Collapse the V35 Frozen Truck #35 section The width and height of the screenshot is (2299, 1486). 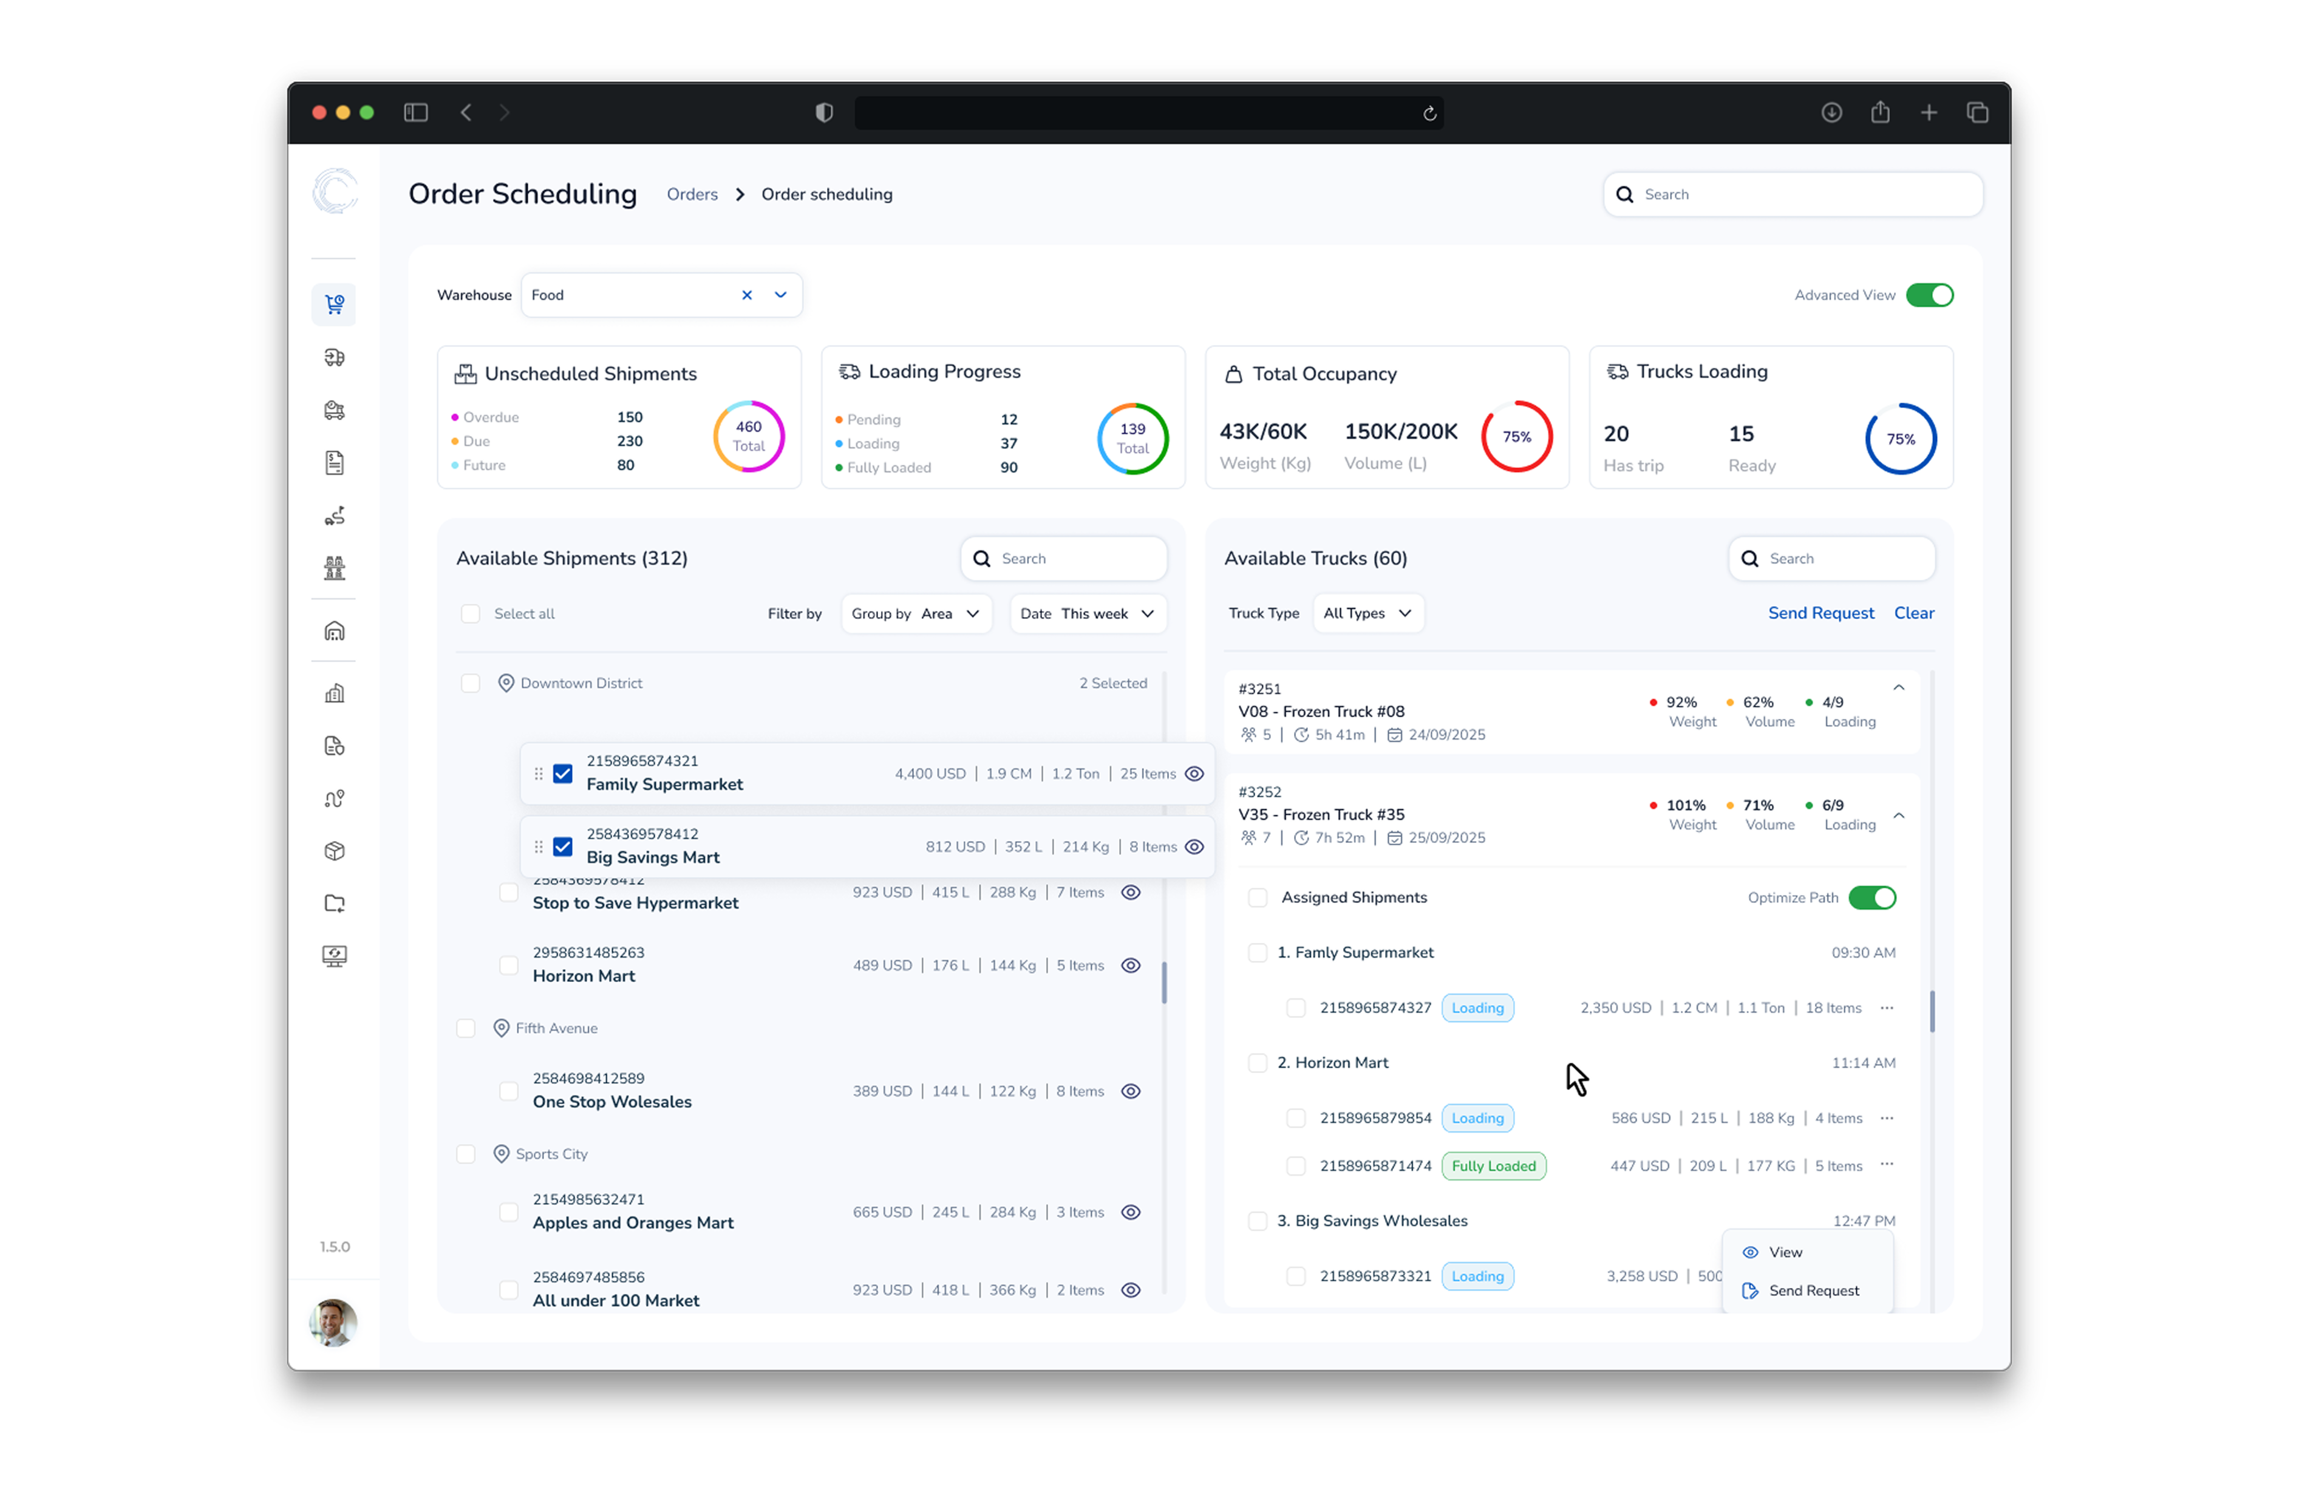click(1898, 816)
